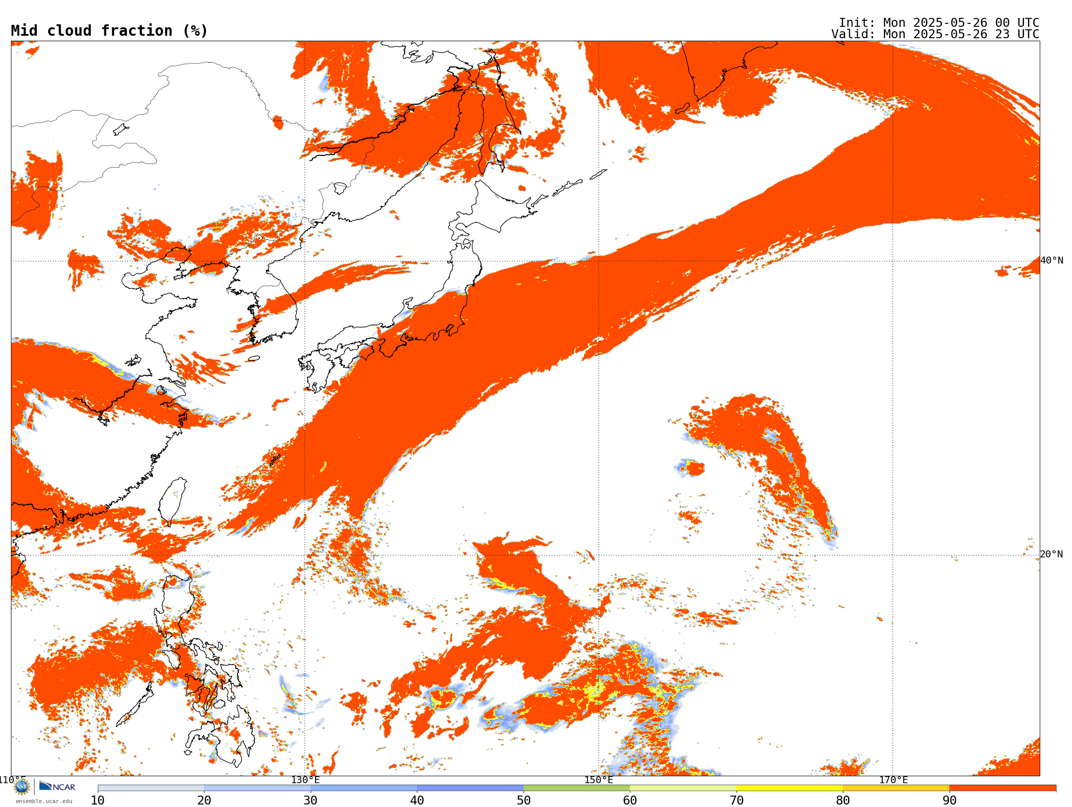Click the 50–60 green colorbar segment
This screenshot has height=807, width=1072.
[577, 788]
